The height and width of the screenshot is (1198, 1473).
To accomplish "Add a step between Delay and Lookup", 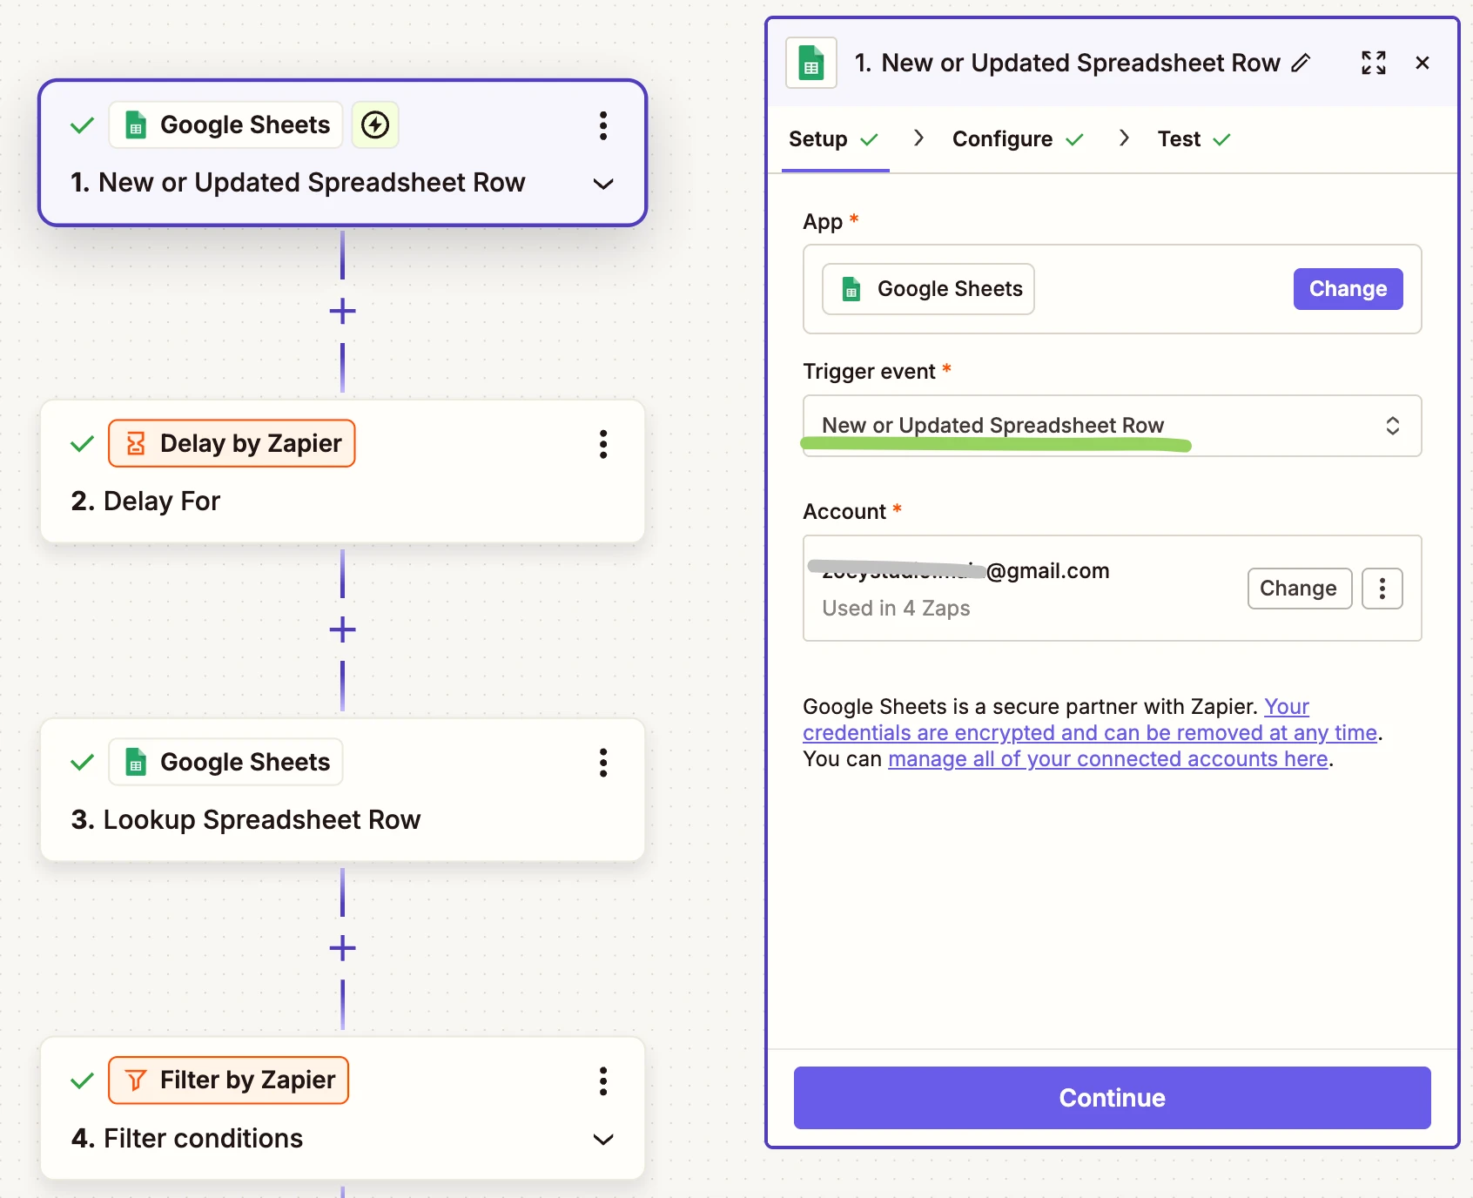I will pyautogui.click(x=342, y=629).
